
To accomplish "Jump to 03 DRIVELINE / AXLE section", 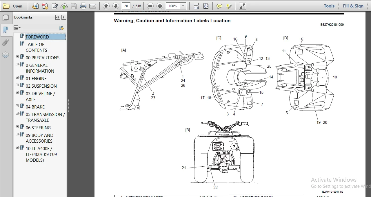I will [40, 96].
